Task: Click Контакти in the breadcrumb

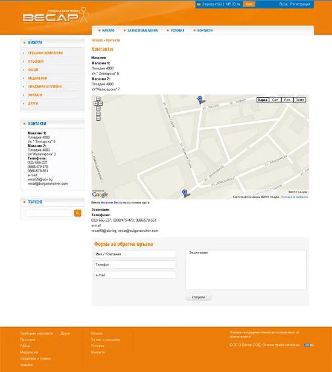Action: (x=113, y=40)
